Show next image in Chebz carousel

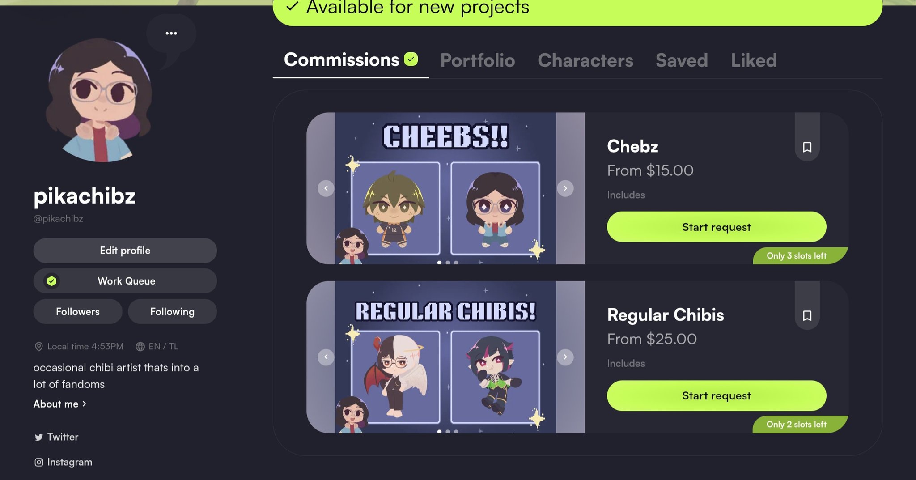click(565, 188)
